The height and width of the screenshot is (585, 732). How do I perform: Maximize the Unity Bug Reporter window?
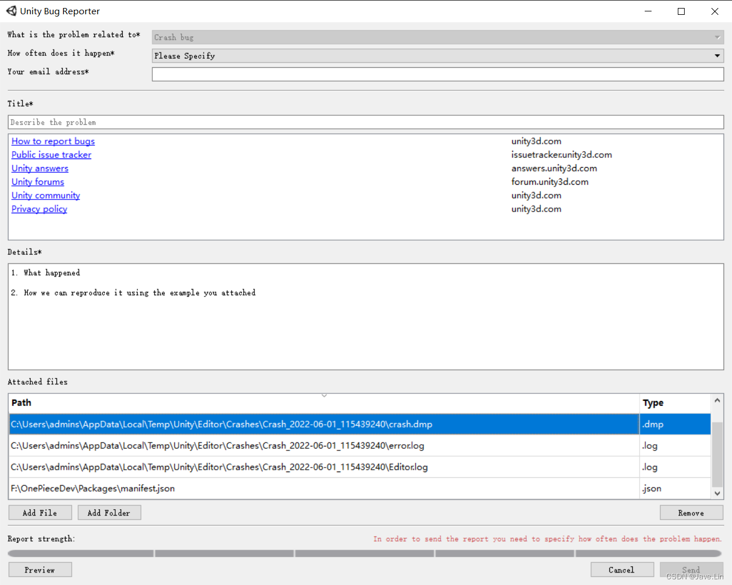point(681,11)
